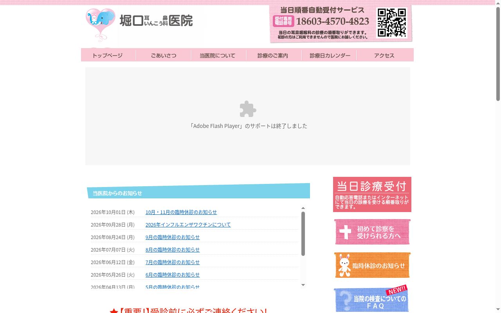Click the news list scrollbar thumb

click(x=303, y=234)
